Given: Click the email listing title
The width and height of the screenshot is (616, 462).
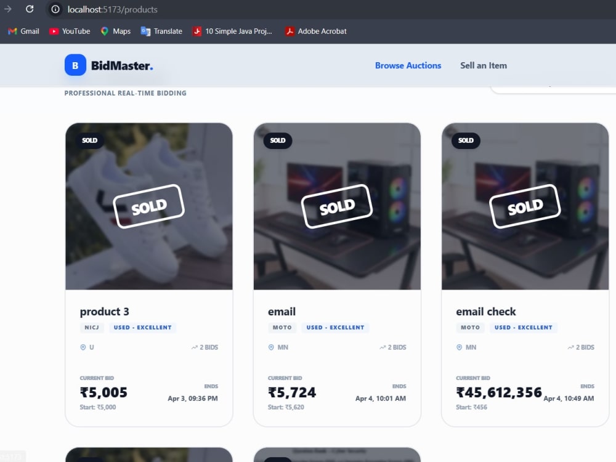Looking at the screenshot, I should pos(282,312).
